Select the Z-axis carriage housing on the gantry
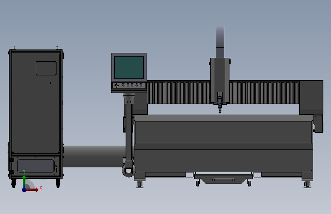Viewport: 331px width, 214px height. click(x=220, y=80)
